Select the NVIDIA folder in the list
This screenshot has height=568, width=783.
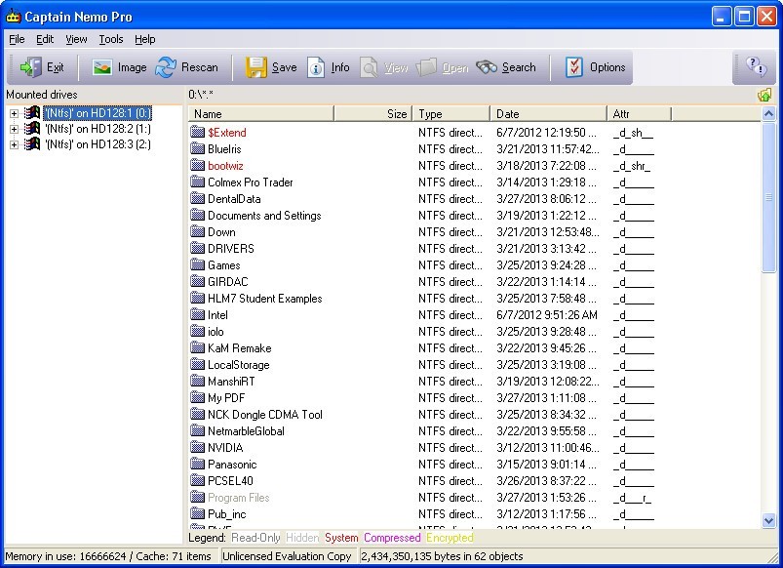click(225, 448)
